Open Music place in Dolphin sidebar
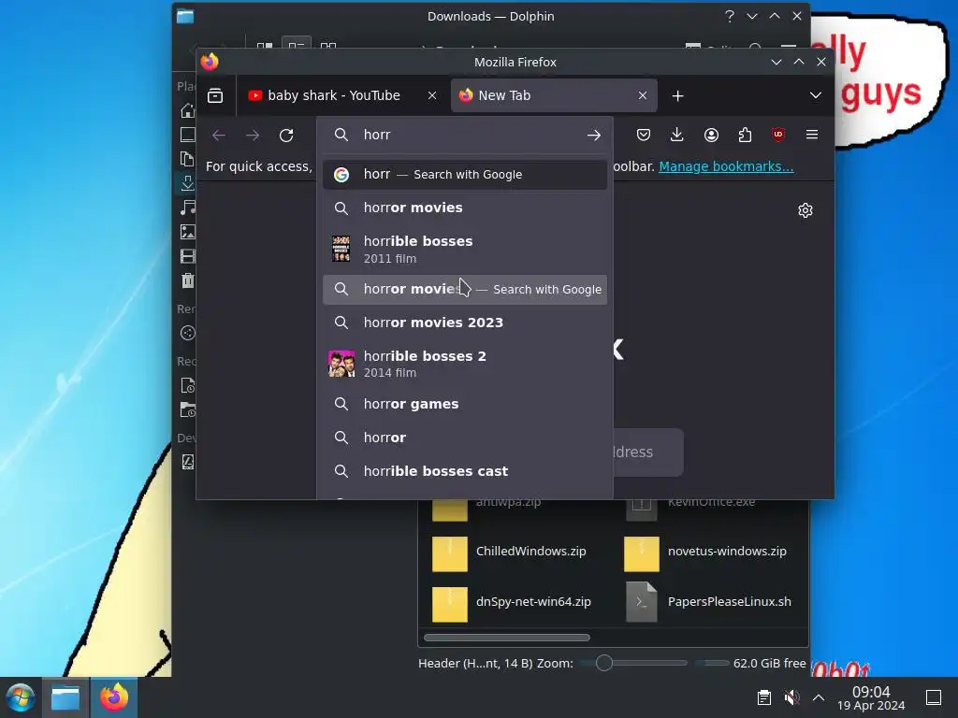958x718 pixels. pos(187,208)
